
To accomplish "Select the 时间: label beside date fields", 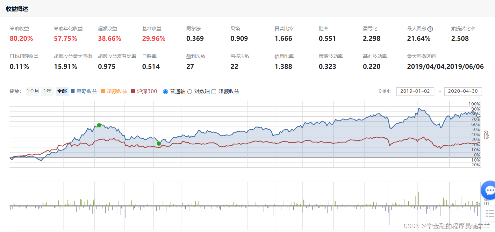I will pyautogui.click(x=385, y=91).
